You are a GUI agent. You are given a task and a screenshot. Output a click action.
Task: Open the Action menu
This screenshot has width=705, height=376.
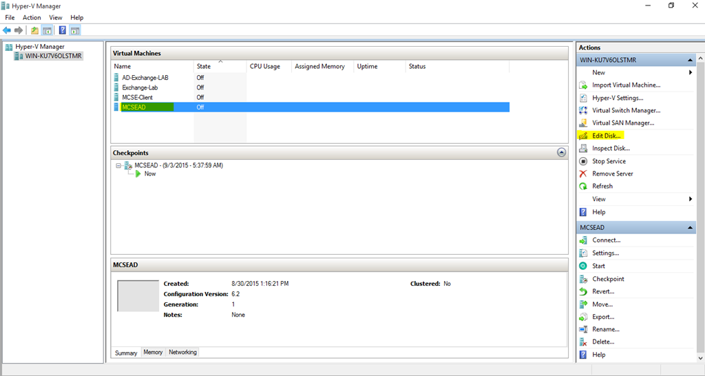click(x=32, y=17)
